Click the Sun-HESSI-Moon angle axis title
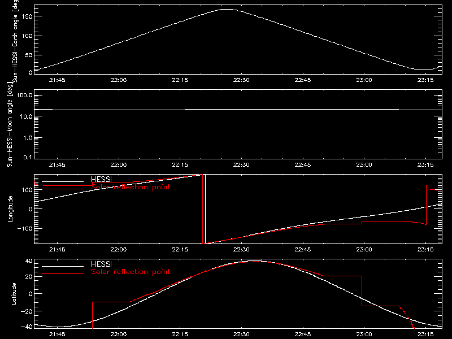 coord(10,124)
